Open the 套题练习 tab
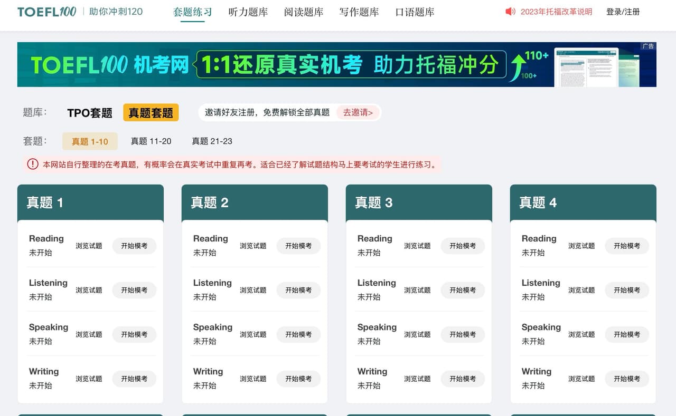Screen dimensions: 676x416 pyautogui.click(x=192, y=12)
